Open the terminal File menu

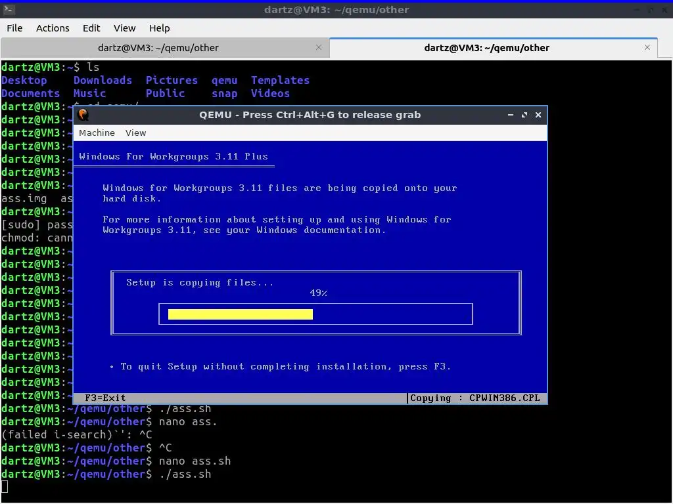click(14, 28)
